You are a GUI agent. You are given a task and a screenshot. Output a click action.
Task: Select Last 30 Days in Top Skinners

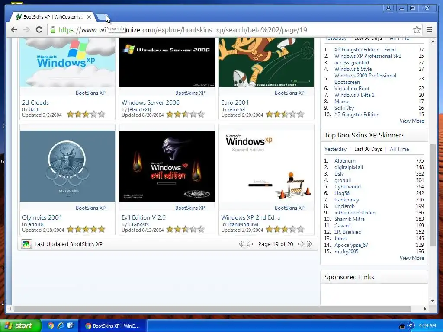[368, 149]
